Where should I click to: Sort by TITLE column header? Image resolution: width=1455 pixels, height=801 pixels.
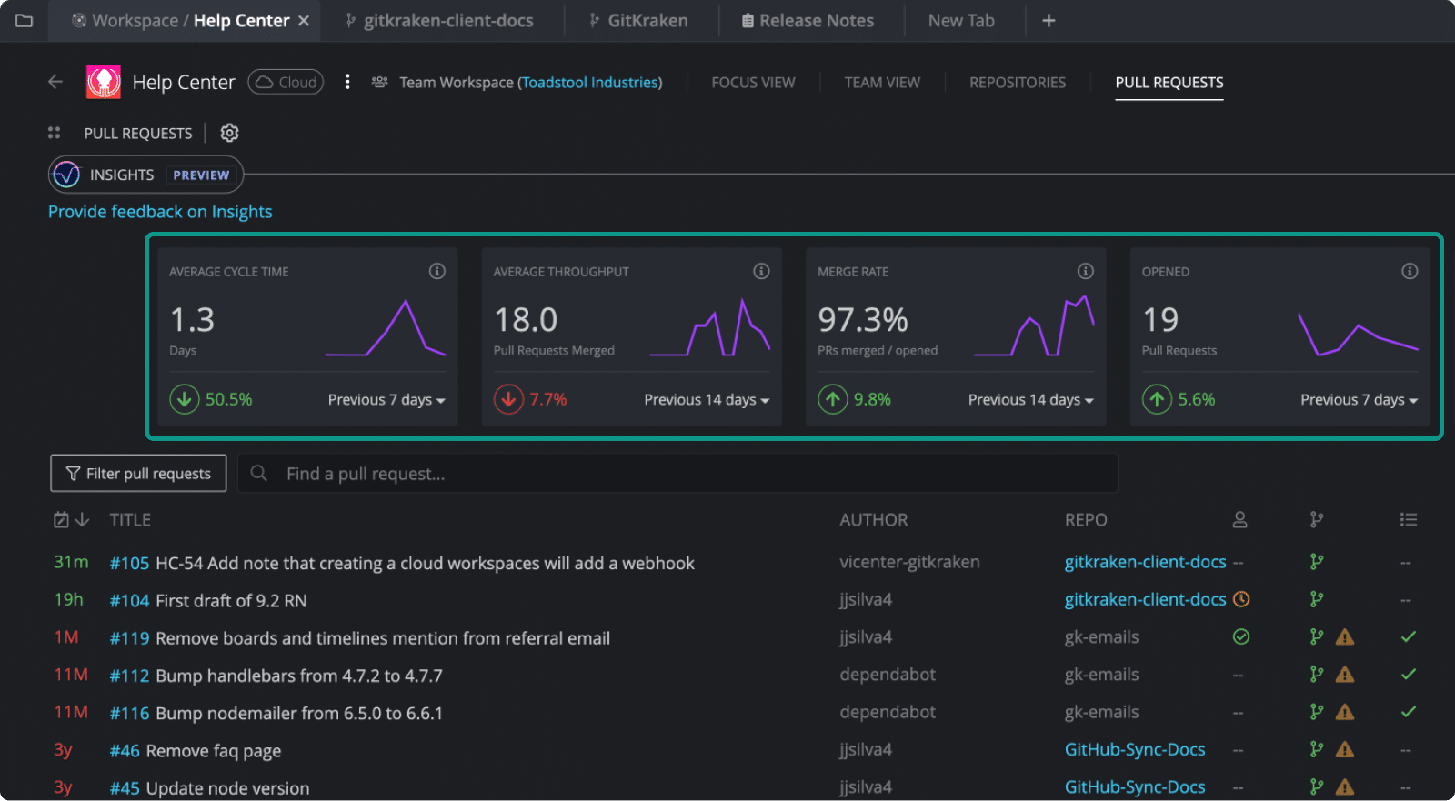(x=130, y=520)
